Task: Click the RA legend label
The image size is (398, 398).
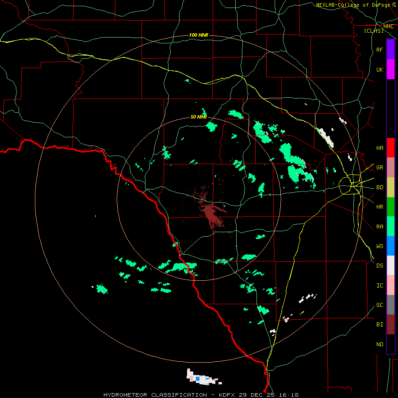Action: [x=379, y=226]
